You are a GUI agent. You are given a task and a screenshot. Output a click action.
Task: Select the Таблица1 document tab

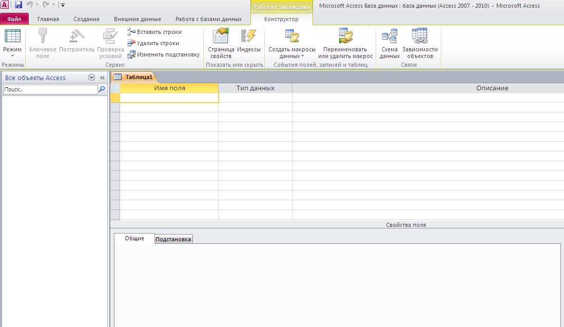134,77
